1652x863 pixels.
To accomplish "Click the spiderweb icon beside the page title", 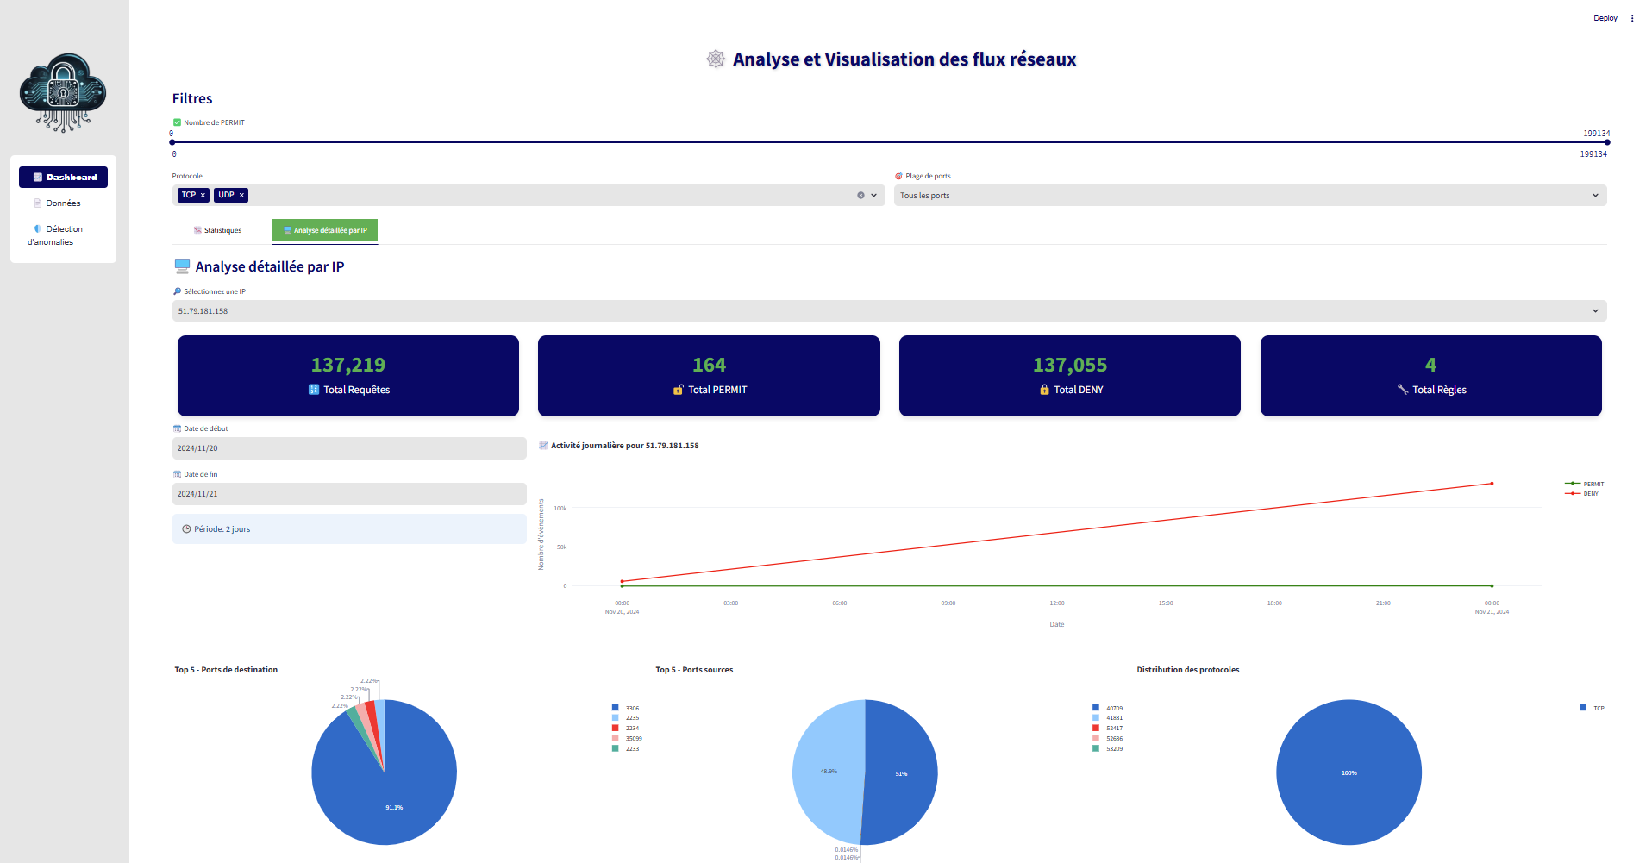I will click(x=716, y=59).
